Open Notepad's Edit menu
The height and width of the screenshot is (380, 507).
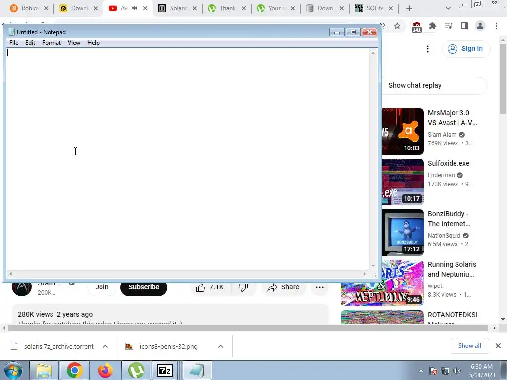point(30,43)
